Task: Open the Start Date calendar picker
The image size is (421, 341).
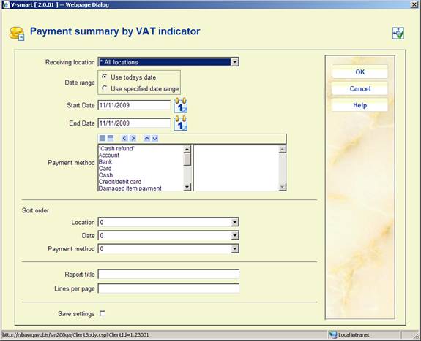Action: click(180, 105)
